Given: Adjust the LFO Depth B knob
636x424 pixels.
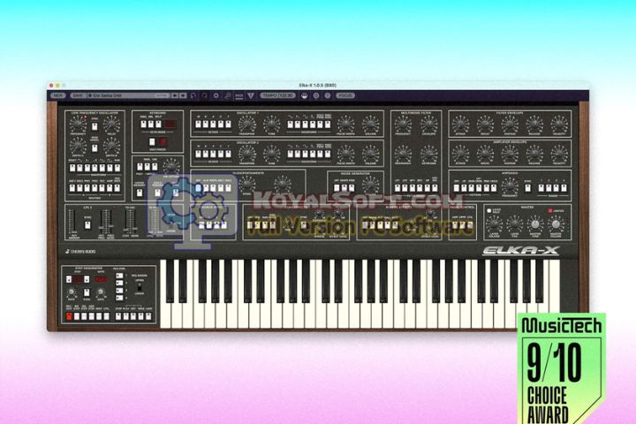Looking at the screenshot, I should [x=111, y=147].
